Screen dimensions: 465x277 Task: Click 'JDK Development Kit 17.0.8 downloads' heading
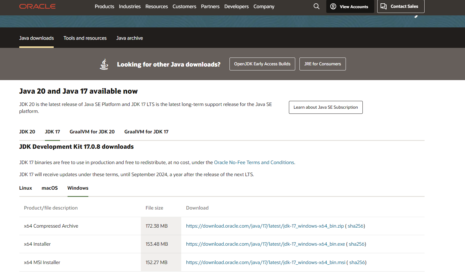pyautogui.click(x=76, y=147)
